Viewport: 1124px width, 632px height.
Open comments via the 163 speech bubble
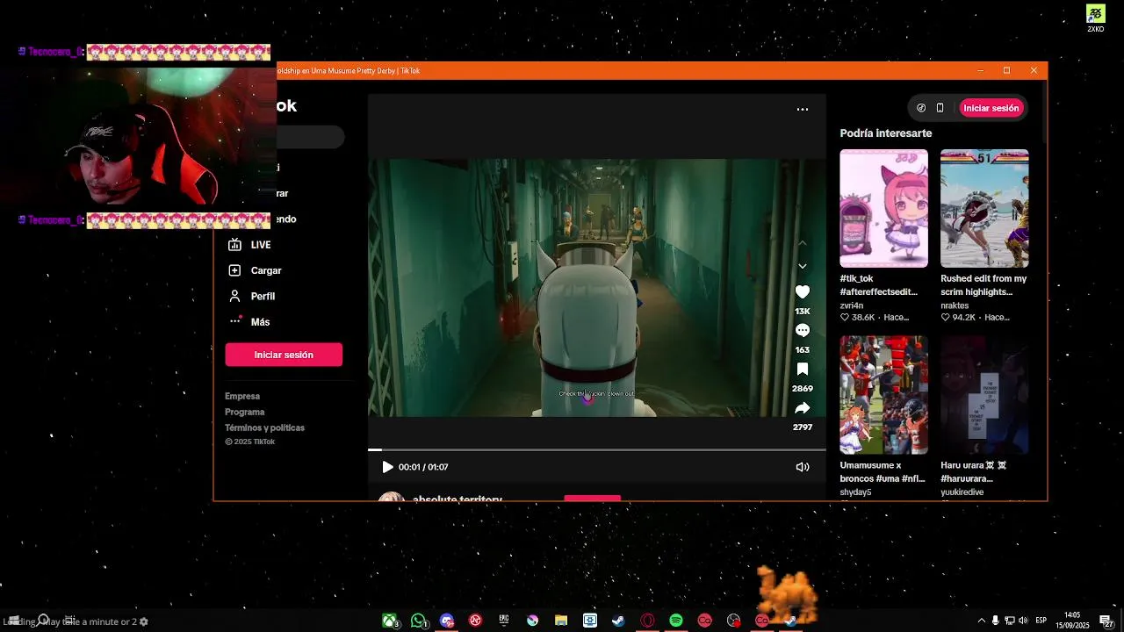[x=802, y=330]
